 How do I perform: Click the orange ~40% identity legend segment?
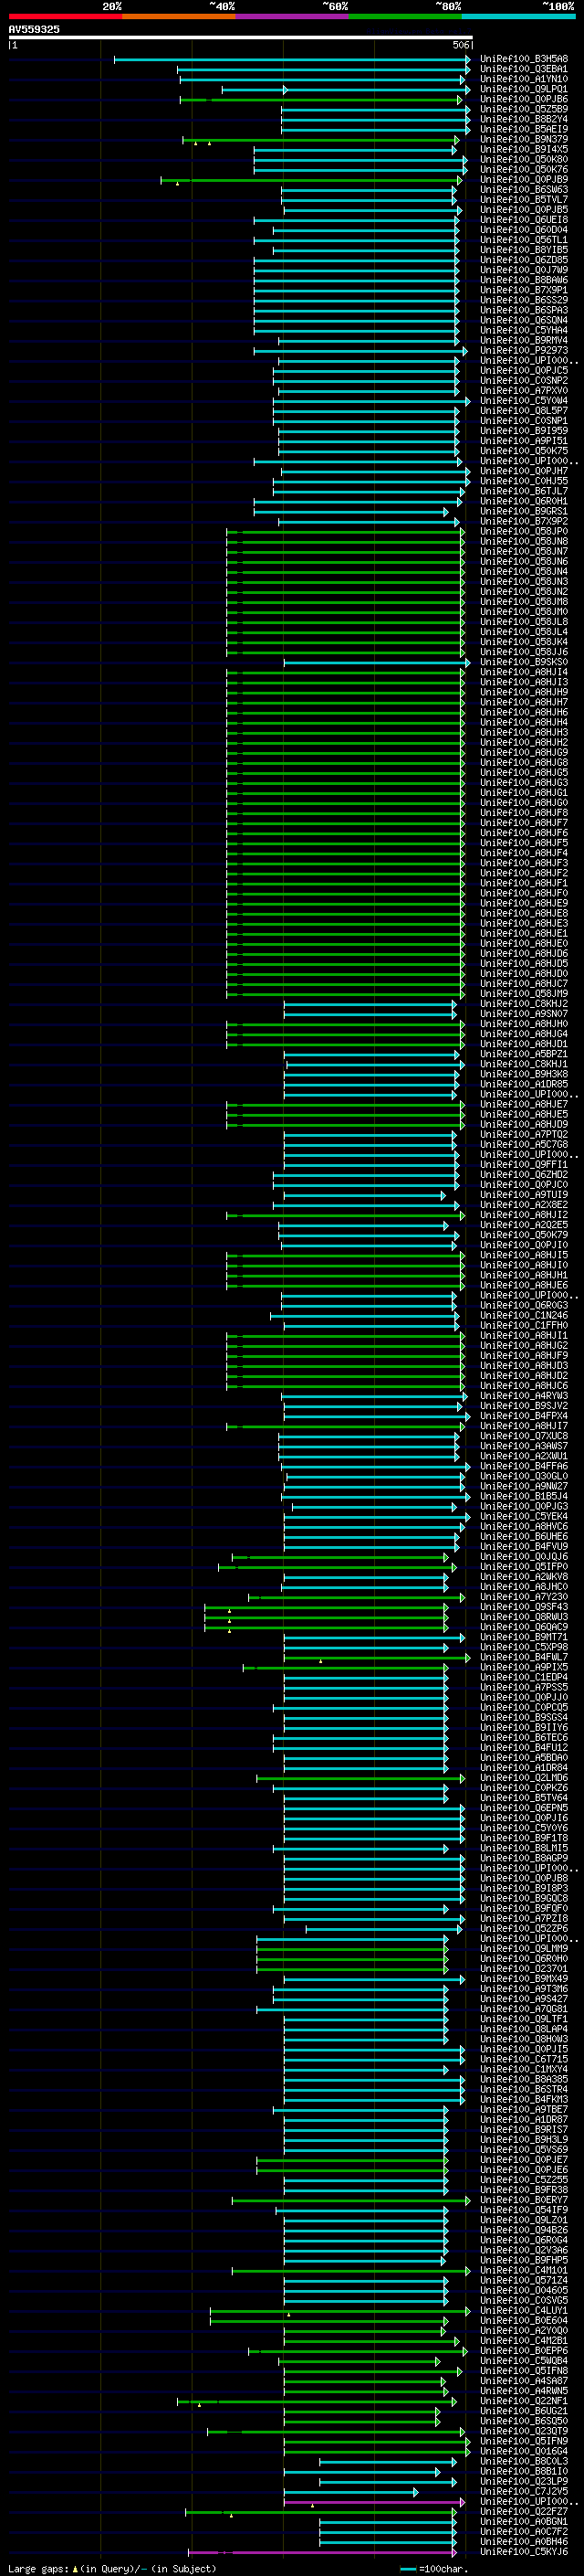pos(179,16)
